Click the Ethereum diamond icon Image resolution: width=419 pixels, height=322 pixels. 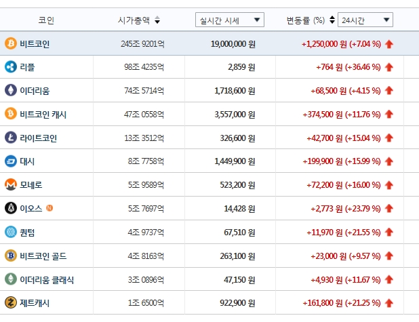tap(11, 90)
